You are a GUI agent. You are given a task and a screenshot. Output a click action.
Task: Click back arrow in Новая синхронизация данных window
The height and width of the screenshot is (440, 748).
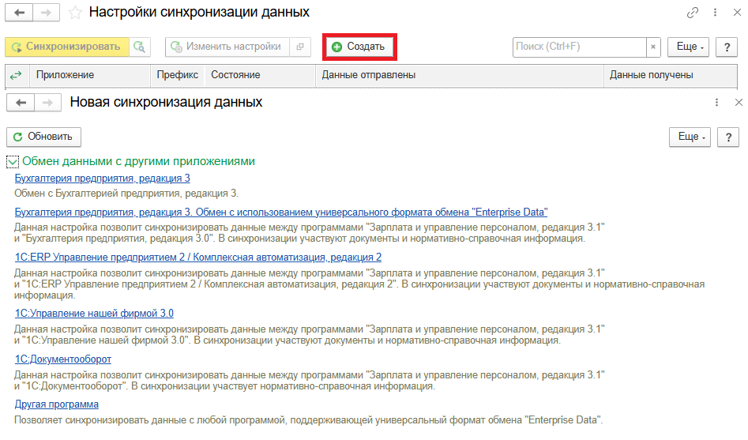tap(20, 103)
